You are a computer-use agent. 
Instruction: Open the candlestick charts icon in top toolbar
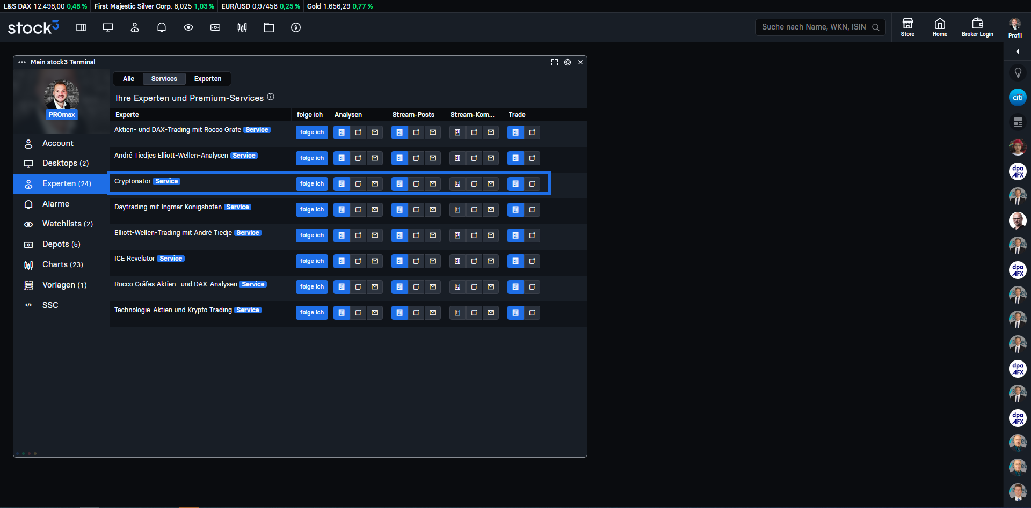(242, 27)
